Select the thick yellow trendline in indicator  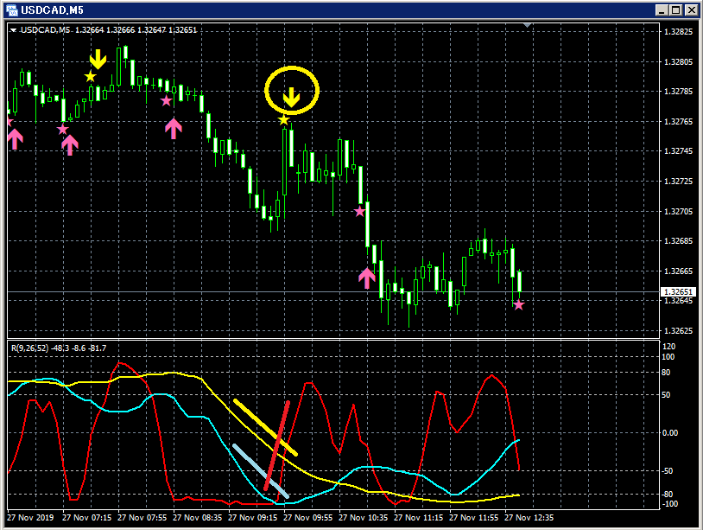coord(265,427)
